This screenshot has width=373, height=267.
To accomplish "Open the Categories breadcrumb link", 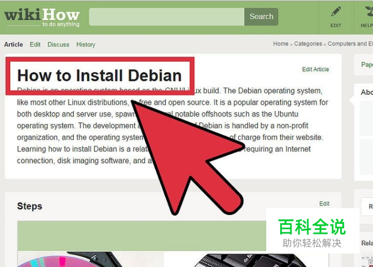I will 308,44.
